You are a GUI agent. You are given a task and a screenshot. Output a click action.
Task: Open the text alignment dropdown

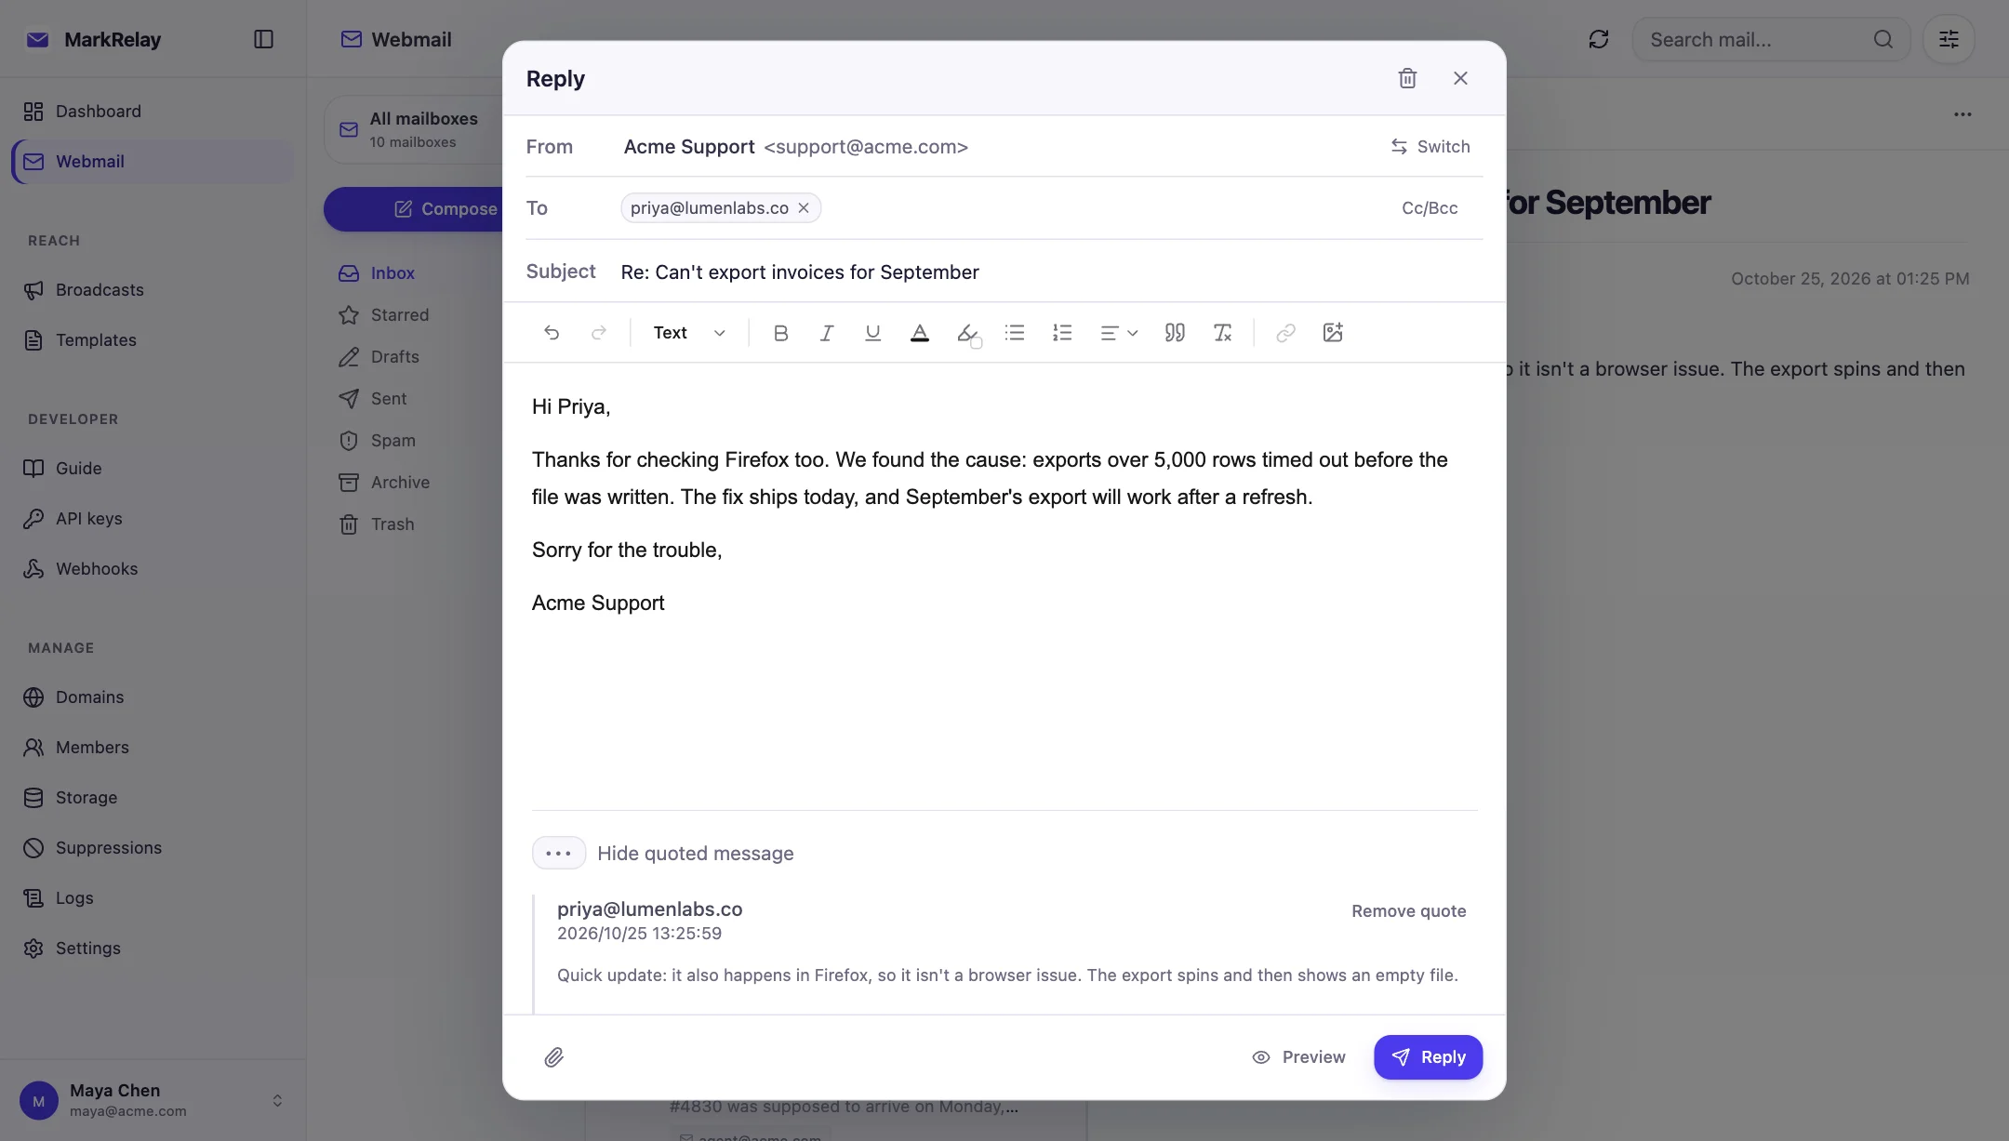(x=1119, y=333)
